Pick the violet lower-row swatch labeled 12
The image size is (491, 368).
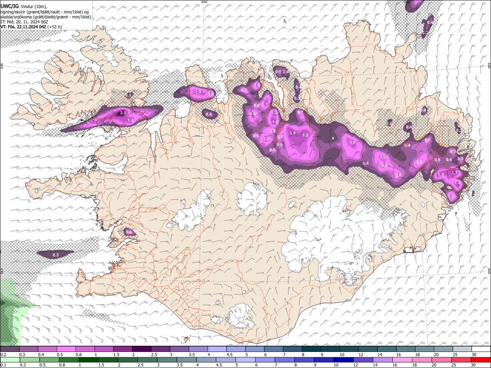point(363,360)
